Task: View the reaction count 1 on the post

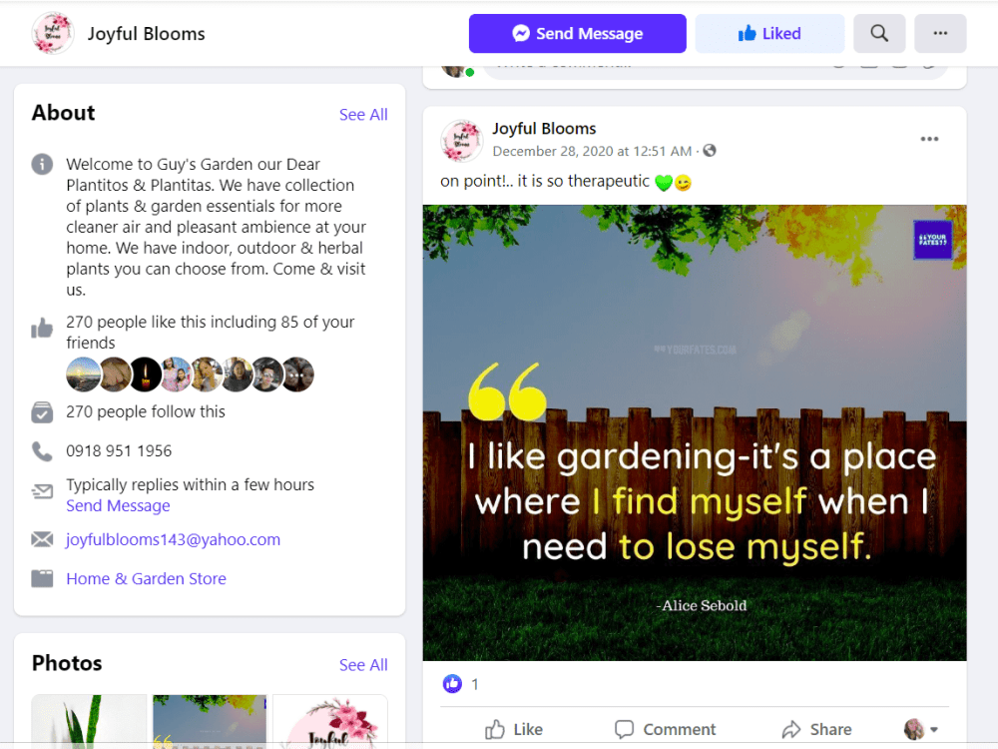Action: click(475, 685)
